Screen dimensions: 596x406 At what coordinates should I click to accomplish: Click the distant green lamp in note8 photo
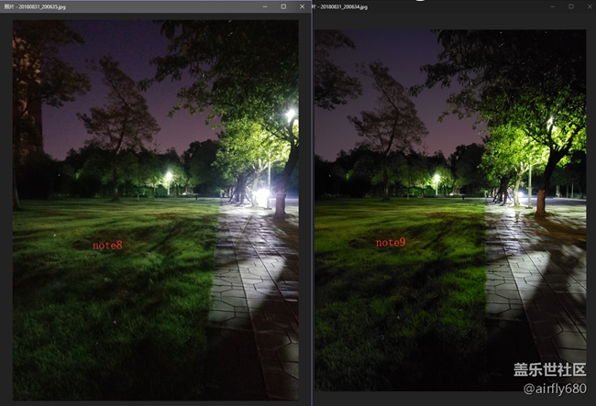[x=168, y=177]
